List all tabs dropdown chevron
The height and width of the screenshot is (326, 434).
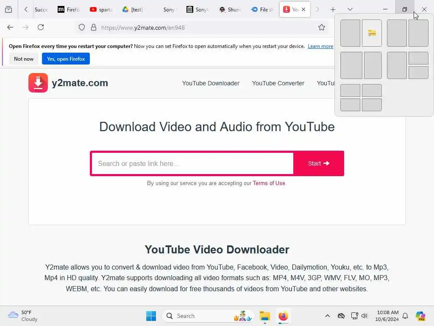350,9
